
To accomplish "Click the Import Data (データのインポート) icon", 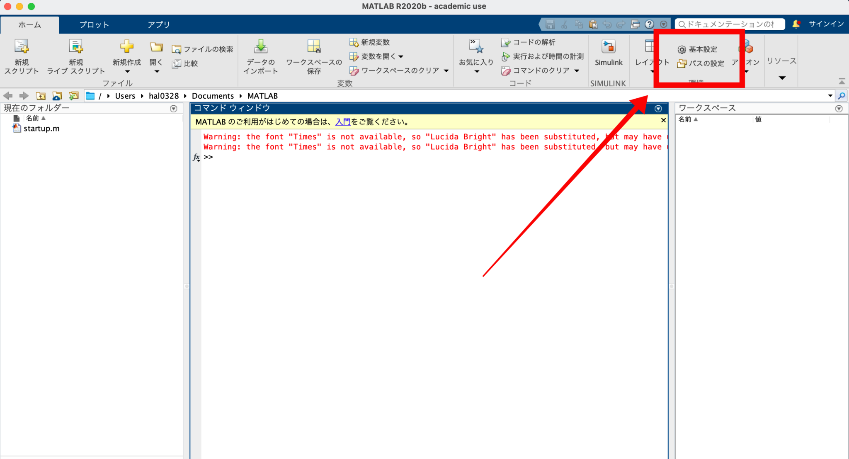I will [x=261, y=46].
